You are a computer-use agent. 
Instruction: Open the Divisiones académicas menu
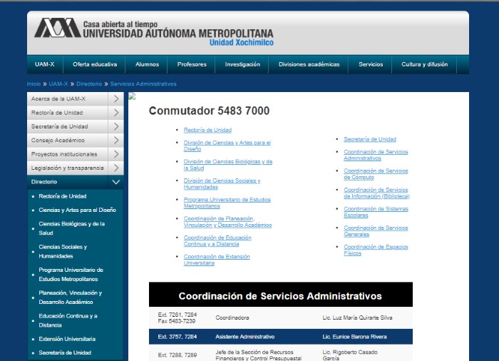pos(309,64)
